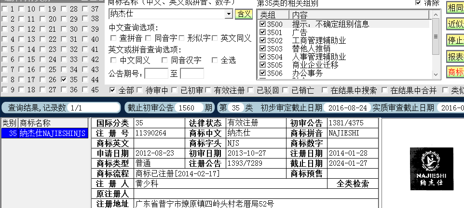Click the 内容 column header
This screenshot has height=208, width=464.
point(359,15)
